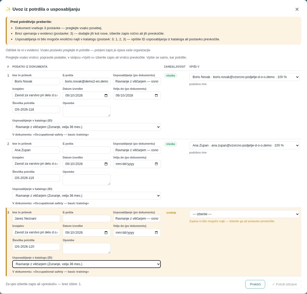Open calendar picker for Boris Novak's Datum izvedbe
The width and height of the screenshot is (307, 294).
[x=106, y=95]
